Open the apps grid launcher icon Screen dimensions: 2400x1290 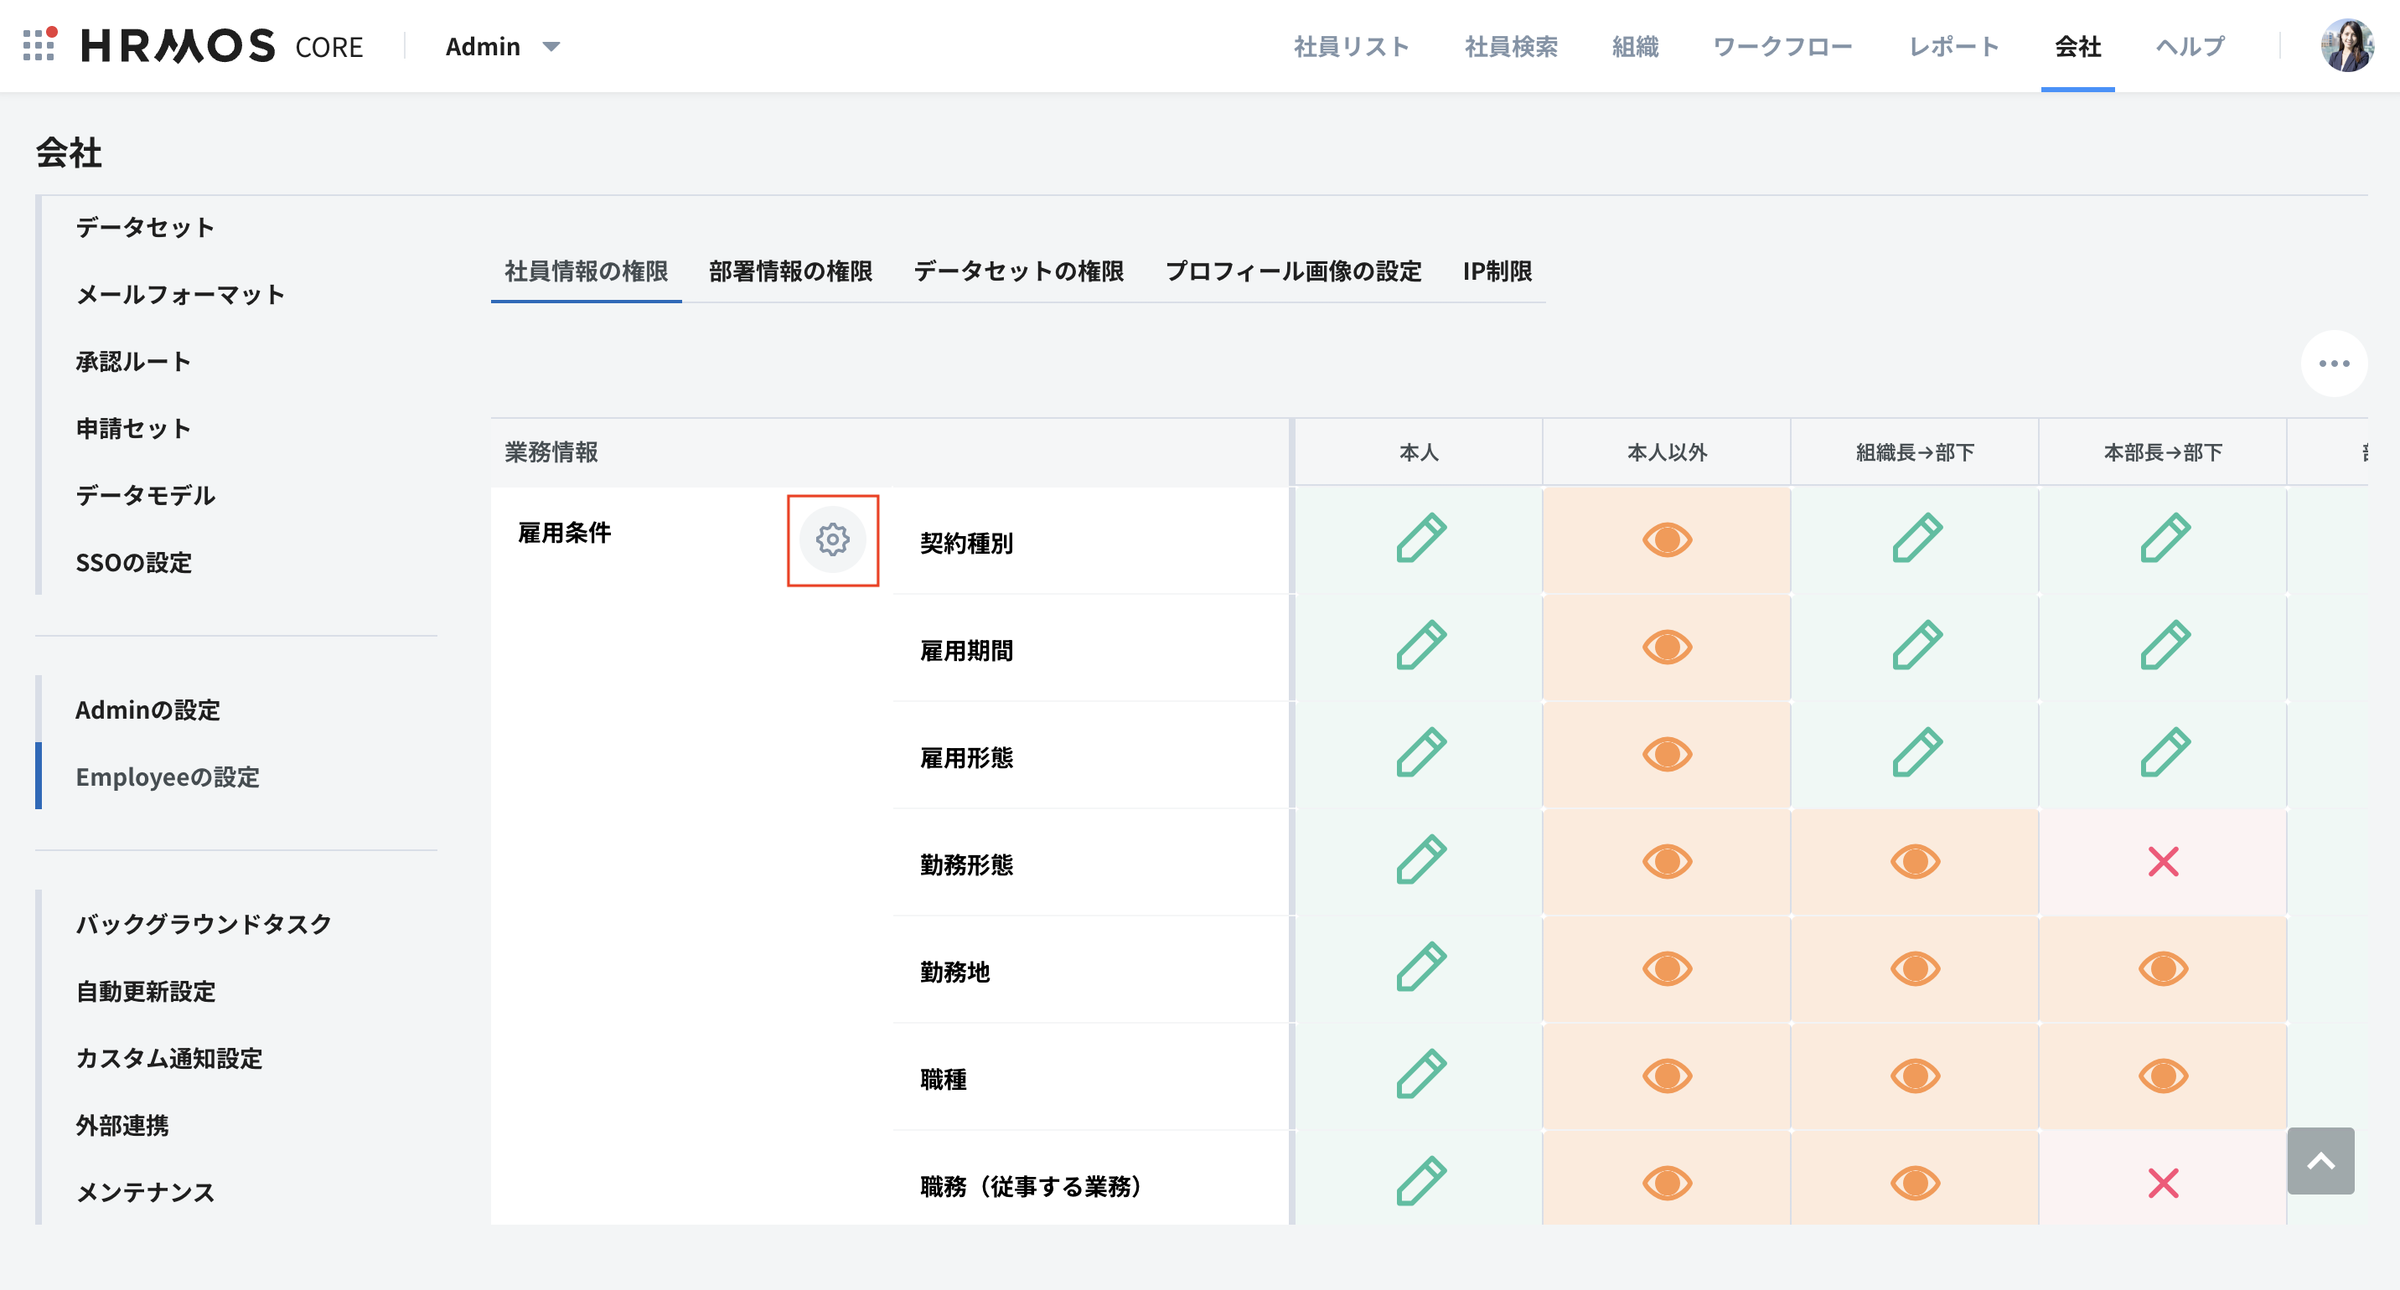tap(39, 44)
